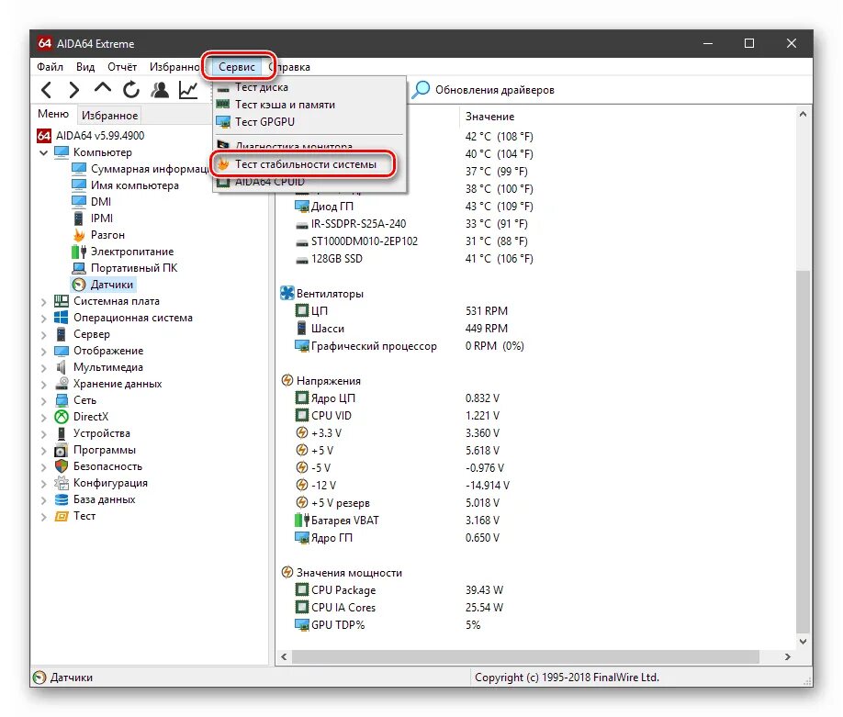This screenshot has width=843, height=717.
Task: Open the IPMI tree entry
Action: (102, 218)
